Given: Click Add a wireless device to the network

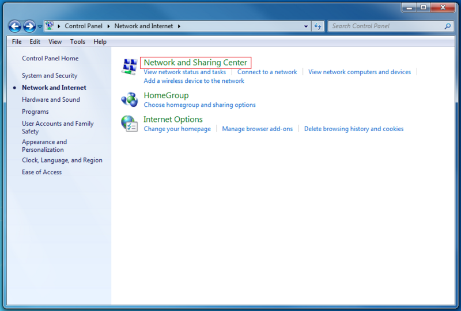Looking at the screenshot, I should tap(194, 80).
